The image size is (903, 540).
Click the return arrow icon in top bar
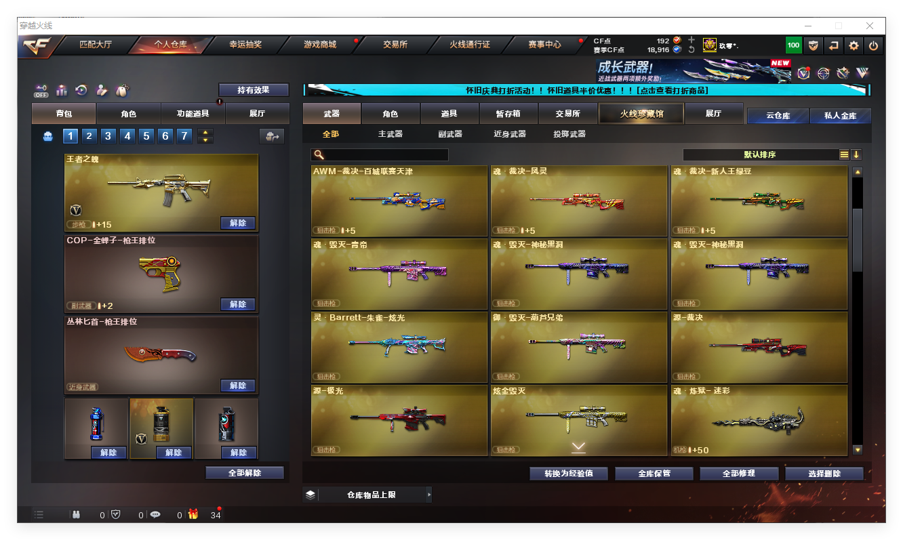pos(833,45)
